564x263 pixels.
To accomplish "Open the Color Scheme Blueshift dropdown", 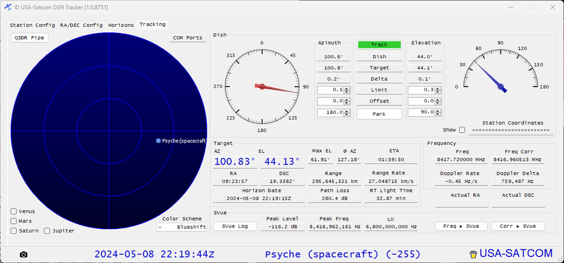I will pyautogui.click(x=181, y=227).
